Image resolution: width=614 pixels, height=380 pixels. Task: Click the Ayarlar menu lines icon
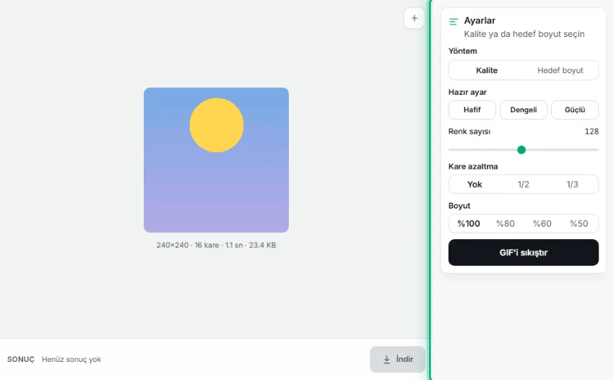pyautogui.click(x=454, y=22)
